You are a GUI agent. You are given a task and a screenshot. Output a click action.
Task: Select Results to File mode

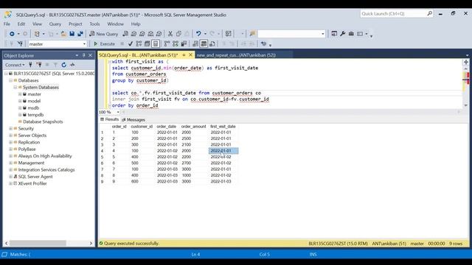(212, 44)
